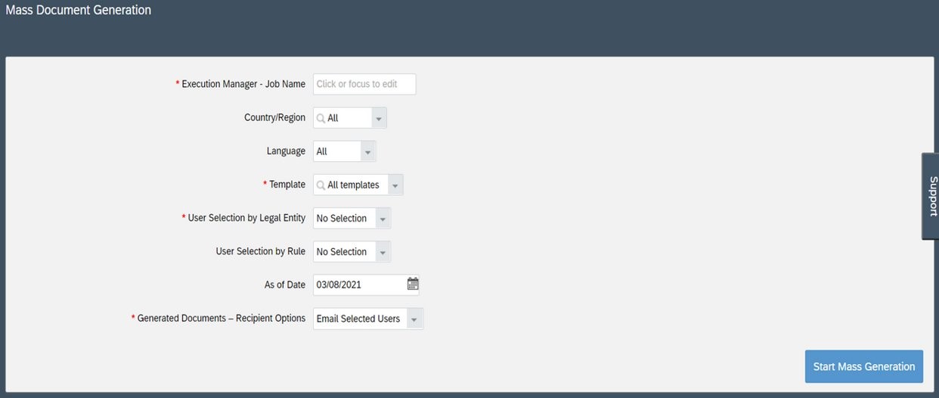
Task: Focus the As of Date field showing 03/08/2021
Action: 358,285
